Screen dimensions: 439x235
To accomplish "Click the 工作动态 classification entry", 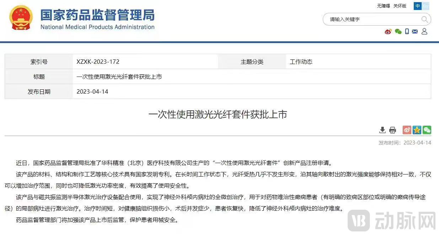I will (301, 61).
